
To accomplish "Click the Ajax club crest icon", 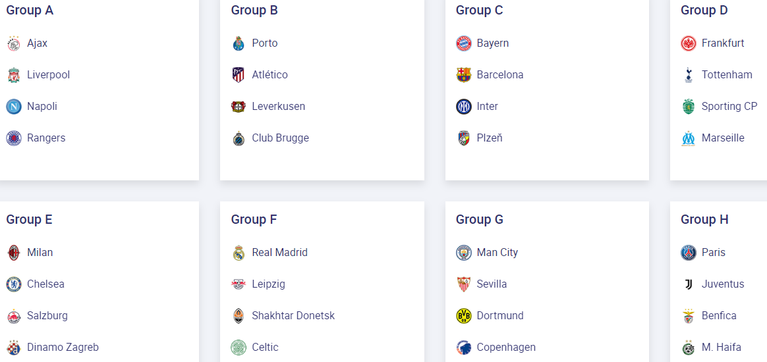I will [x=14, y=44].
